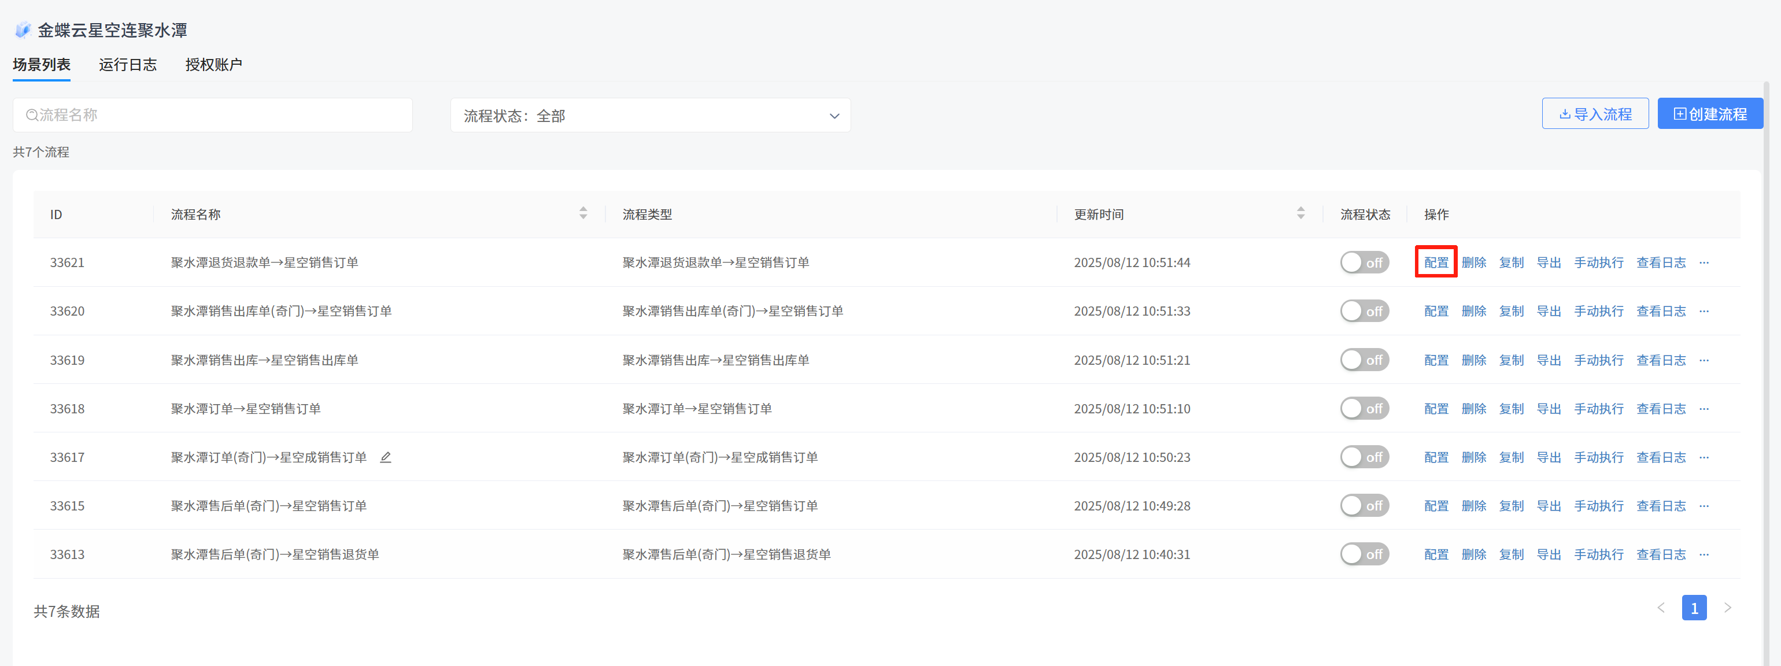This screenshot has width=1781, height=666.
Task: Click update time 2025/08/12 10:49:28
Action: coord(1132,506)
